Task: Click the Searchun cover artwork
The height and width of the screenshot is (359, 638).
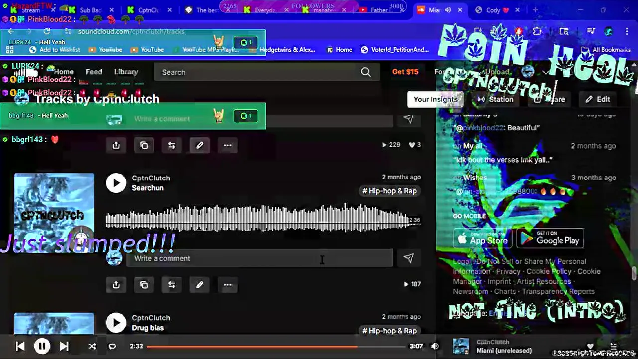Action: (54, 213)
